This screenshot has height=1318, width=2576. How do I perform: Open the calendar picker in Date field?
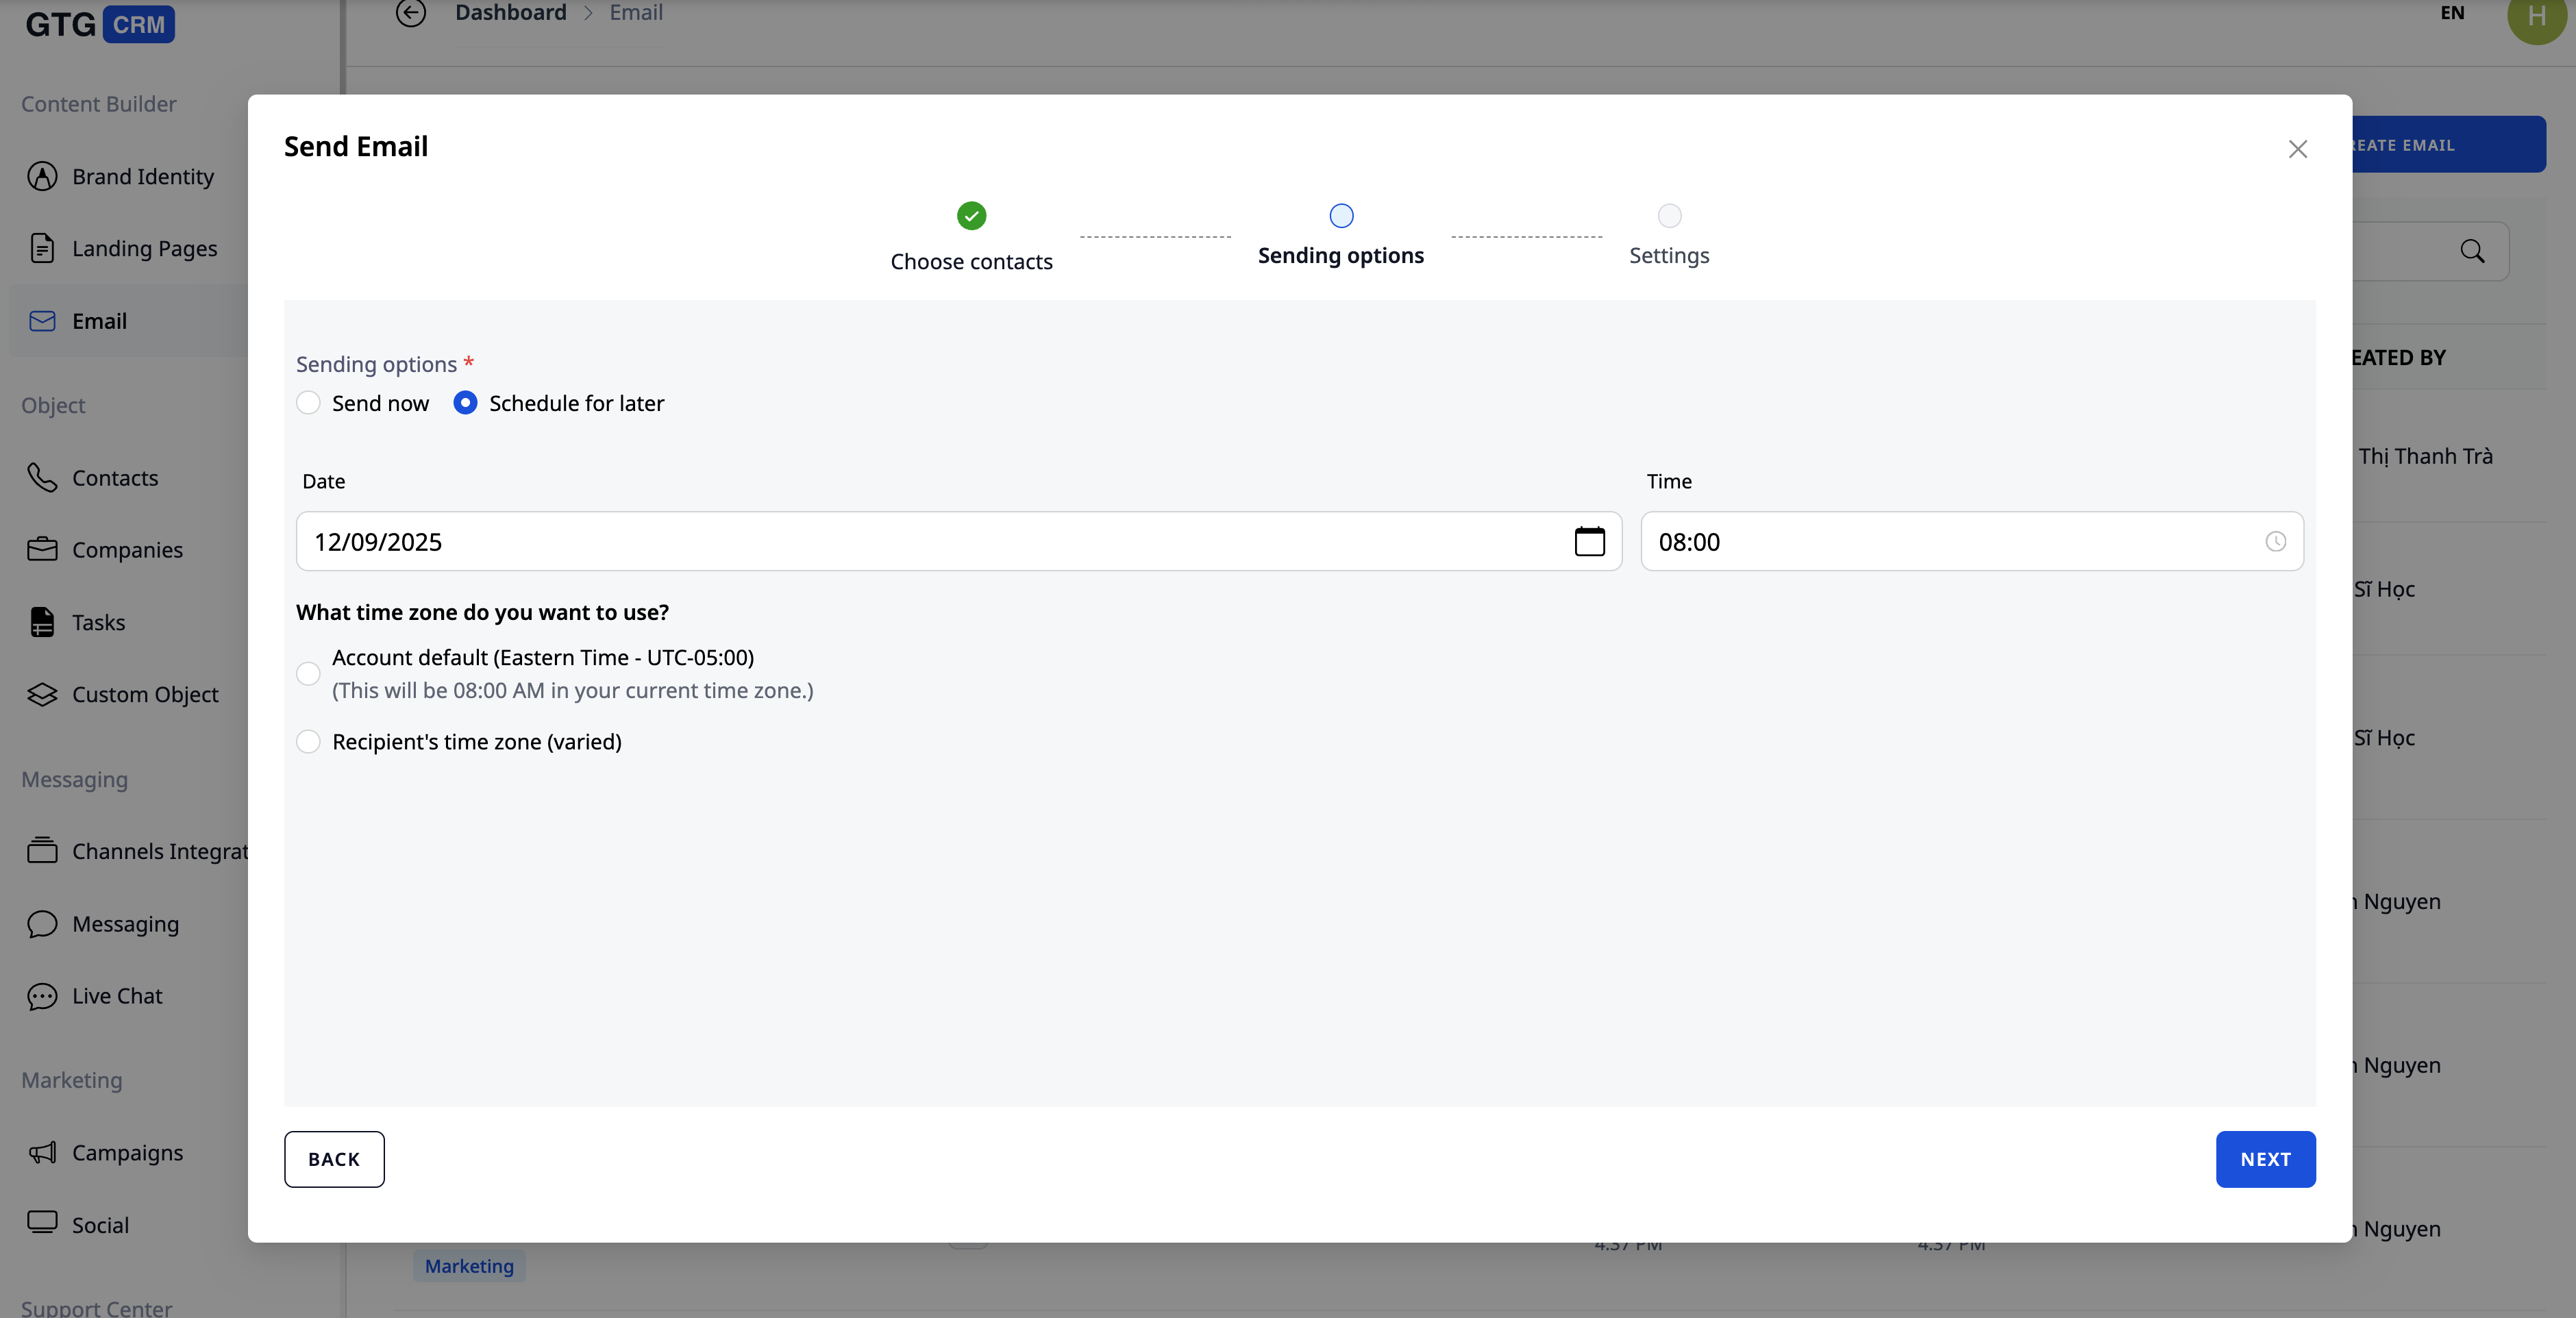1589,541
